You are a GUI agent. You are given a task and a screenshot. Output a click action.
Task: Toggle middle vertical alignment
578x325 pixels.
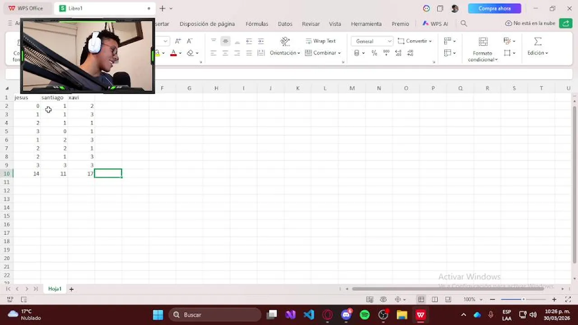coord(225,41)
